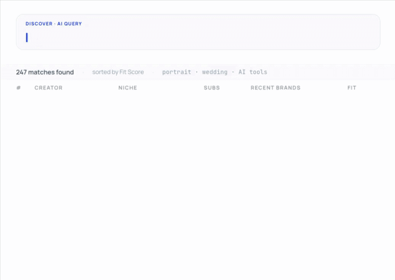This screenshot has width=395, height=280.
Task: Sort by the FIT column header
Action: pyautogui.click(x=352, y=88)
